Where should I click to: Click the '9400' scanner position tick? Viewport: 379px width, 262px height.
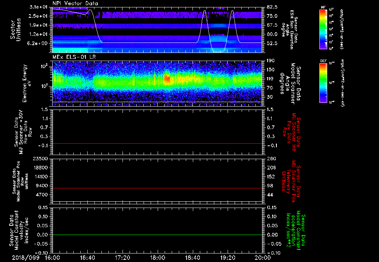coord(42,186)
